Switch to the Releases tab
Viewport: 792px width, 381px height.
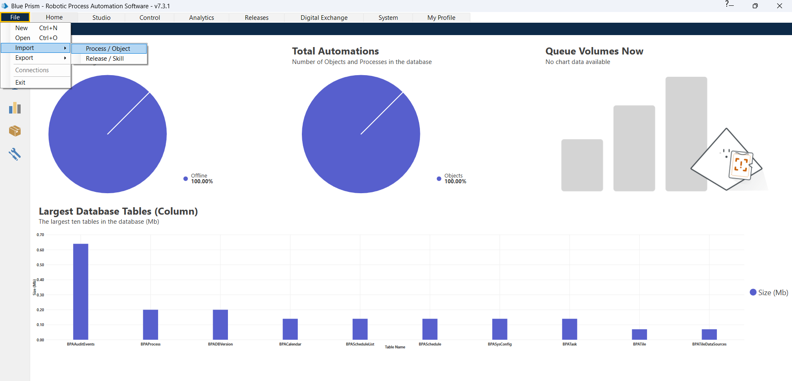pyautogui.click(x=256, y=18)
